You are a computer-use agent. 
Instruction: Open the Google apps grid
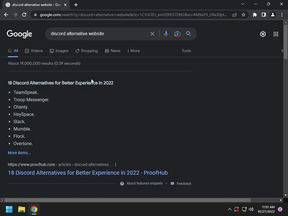(x=276, y=34)
